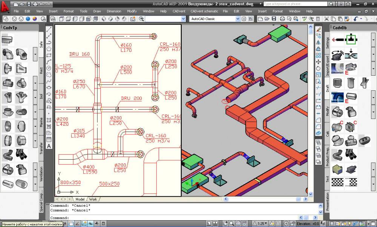Image resolution: width=377 pixels, height=227 pixels.
Task: Open the Dimension menu
Action: coord(114,11)
